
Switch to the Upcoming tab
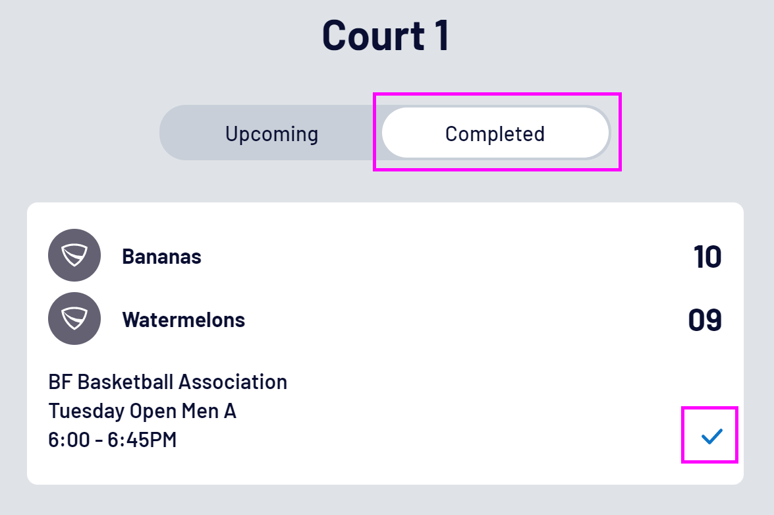click(x=271, y=134)
